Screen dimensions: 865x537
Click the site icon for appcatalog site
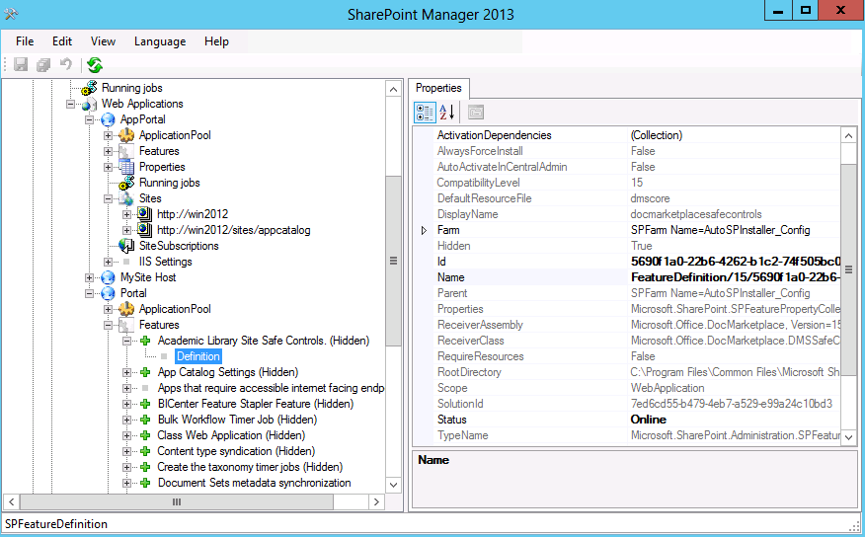(x=144, y=230)
